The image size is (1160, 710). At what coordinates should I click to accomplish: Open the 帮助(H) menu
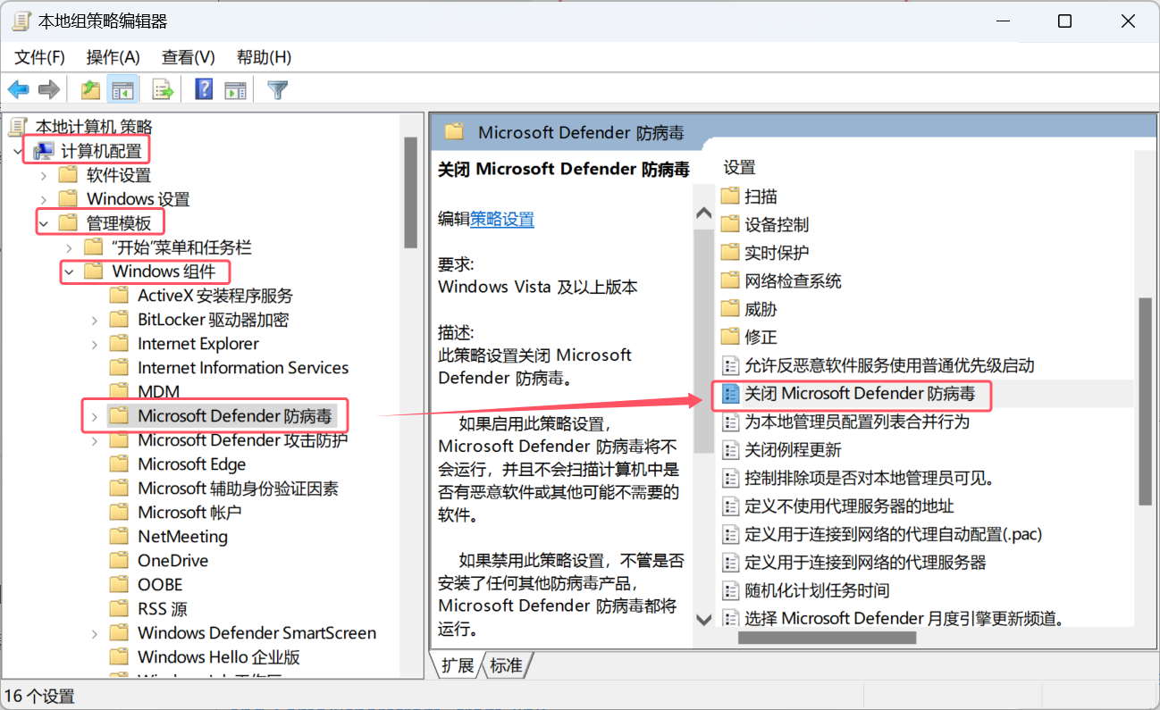point(265,57)
